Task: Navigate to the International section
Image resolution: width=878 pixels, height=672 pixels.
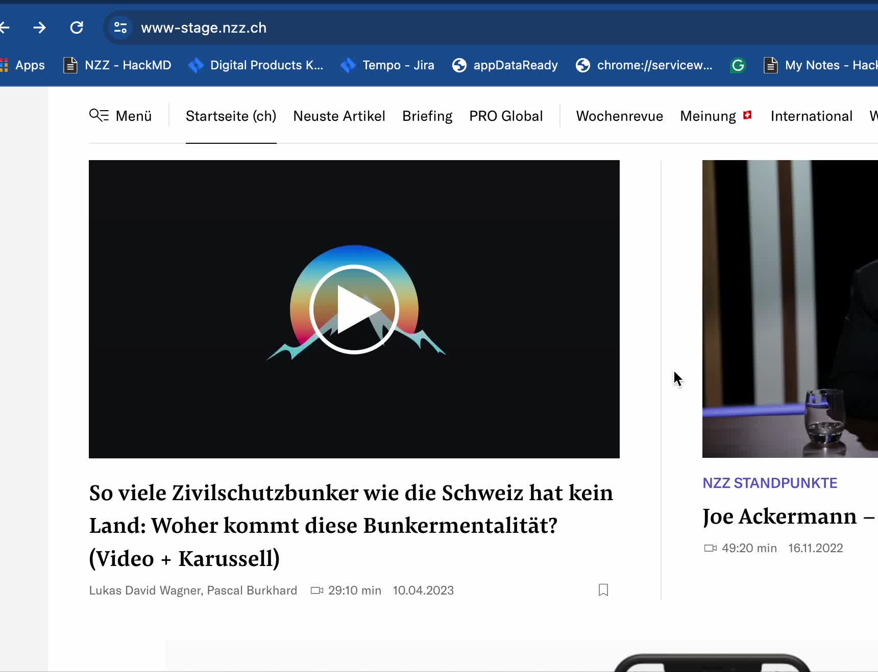Action: pyautogui.click(x=811, y=116)
